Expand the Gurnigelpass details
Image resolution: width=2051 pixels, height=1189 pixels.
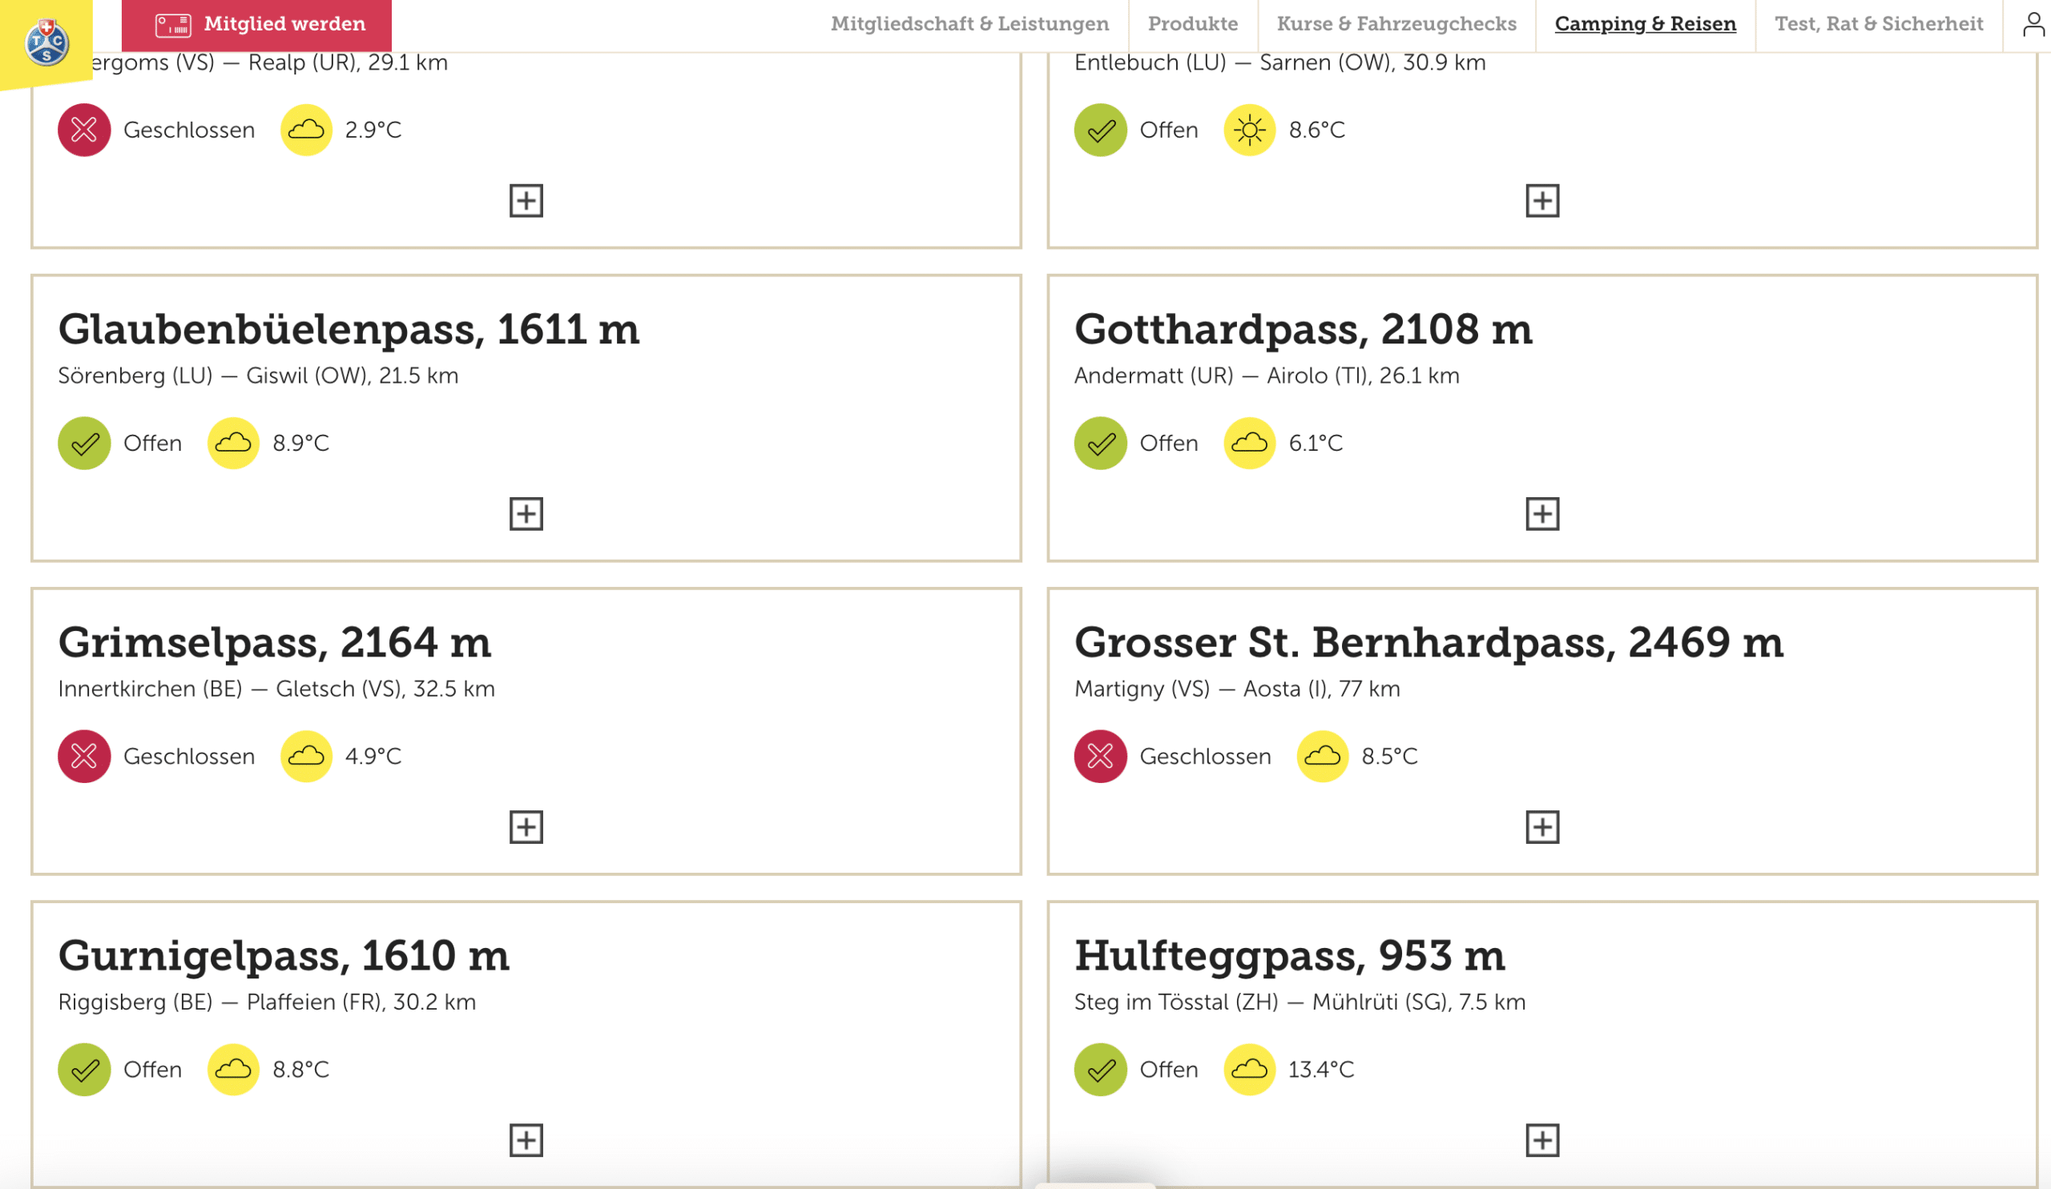click(526, 1140)
